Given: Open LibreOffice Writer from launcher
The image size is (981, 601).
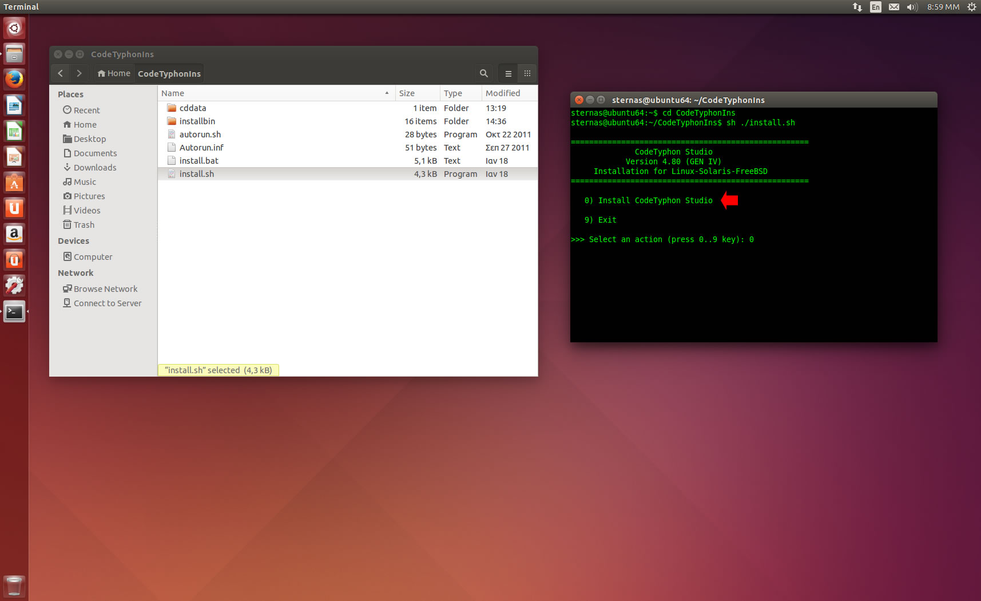Looking at the screenshot, I should click(14, 105).
